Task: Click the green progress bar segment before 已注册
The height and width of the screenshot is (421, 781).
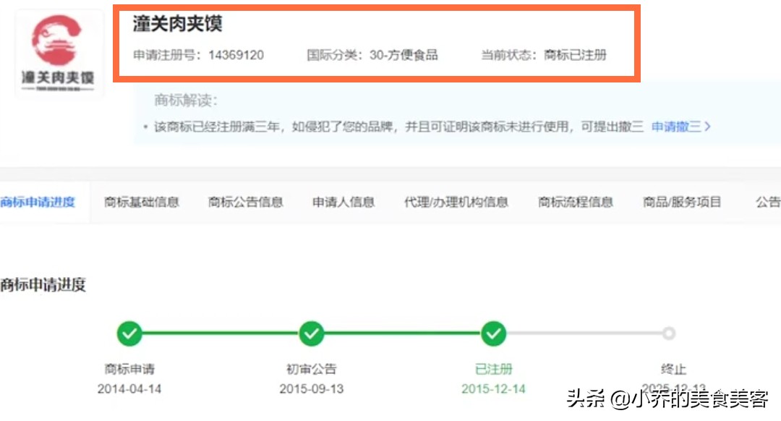Action: click(x=402, y=333)
